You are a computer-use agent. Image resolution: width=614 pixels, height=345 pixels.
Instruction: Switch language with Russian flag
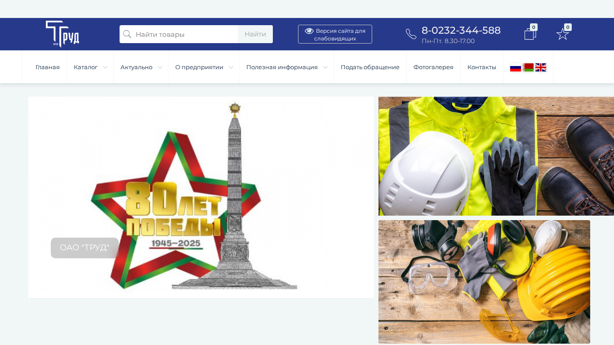click(x=516, y=67)
